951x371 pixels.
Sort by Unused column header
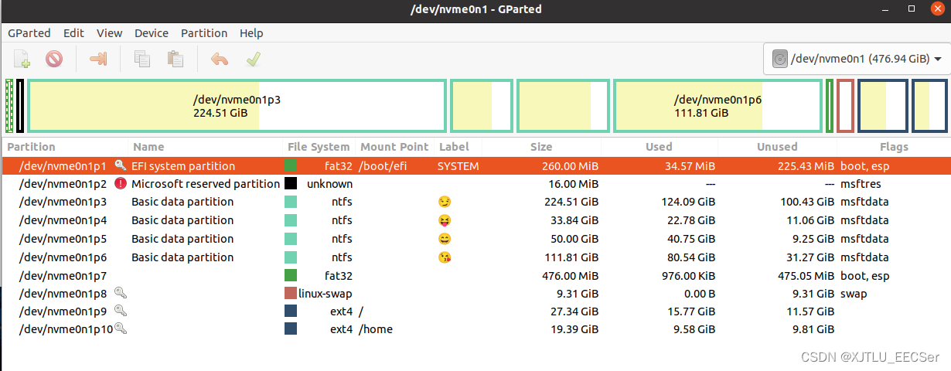tap(777, 147)
